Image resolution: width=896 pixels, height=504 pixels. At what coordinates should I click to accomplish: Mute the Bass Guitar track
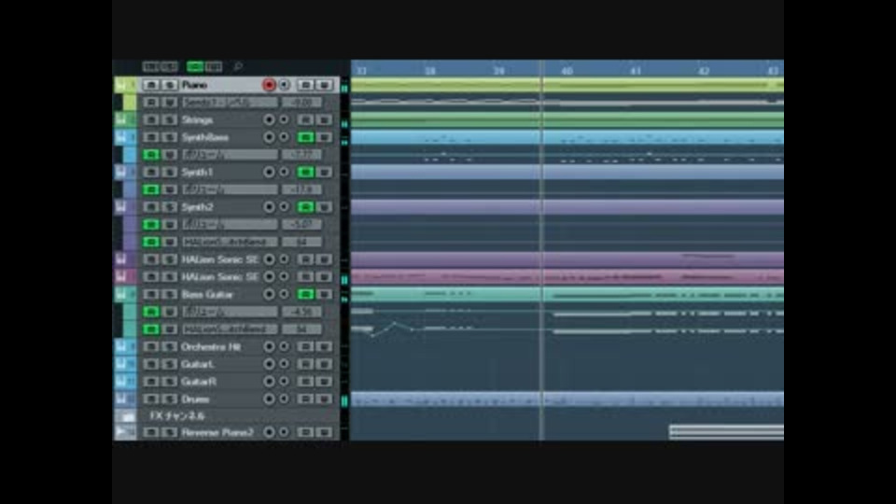tap(151, 294)
